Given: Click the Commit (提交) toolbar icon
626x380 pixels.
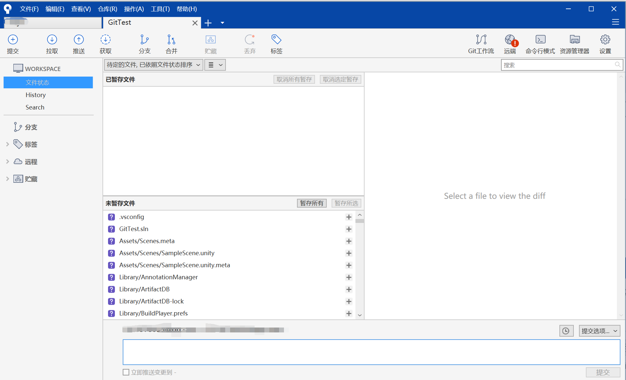Looking at the screenshot, I should pos(13,44).
